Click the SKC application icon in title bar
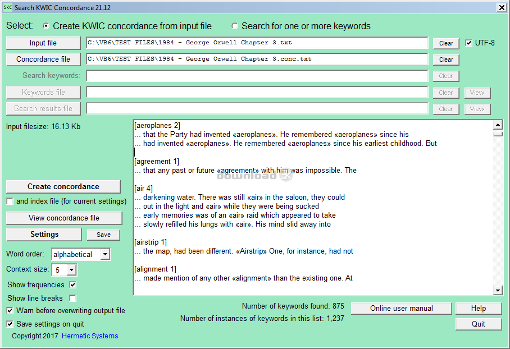 coord(8,7)
